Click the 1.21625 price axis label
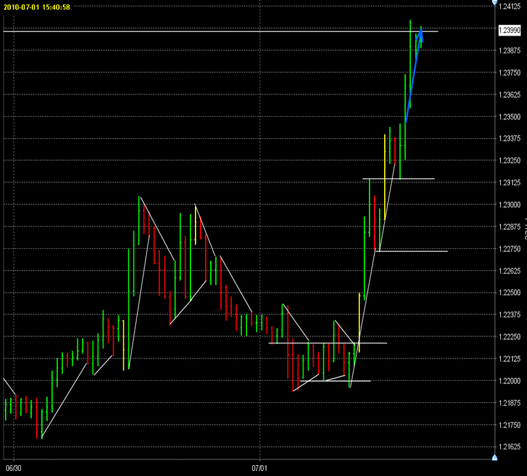The width and height of the screenshot is (527, 476). [x=509, y=447]
